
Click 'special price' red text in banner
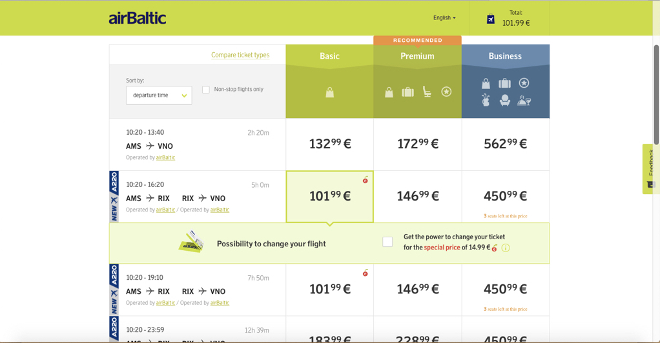pos(442,247)
